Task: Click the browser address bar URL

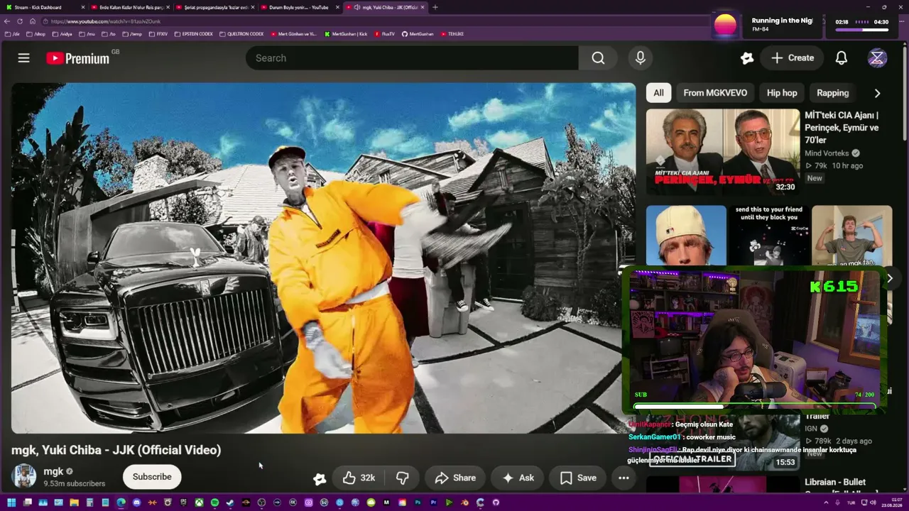Action: [x=106, y=21]
